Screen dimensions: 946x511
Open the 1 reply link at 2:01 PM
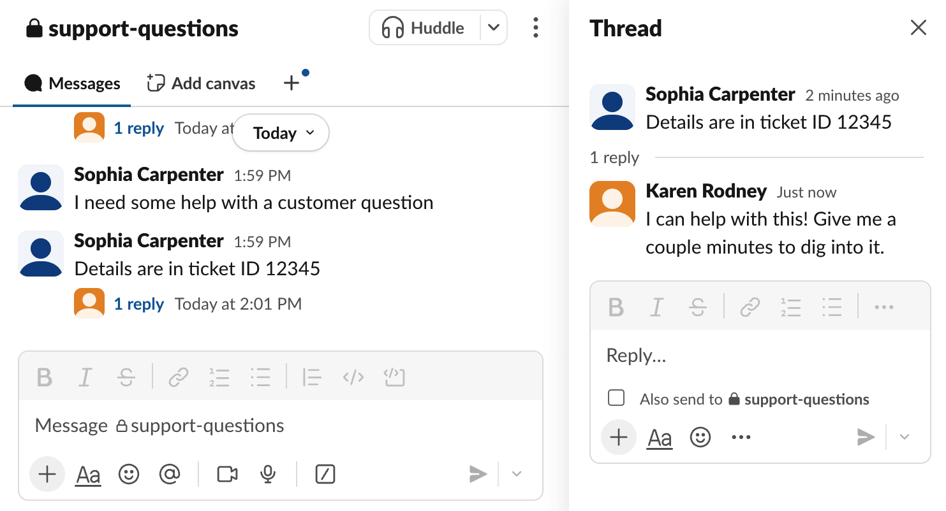[x=139, y=305]
